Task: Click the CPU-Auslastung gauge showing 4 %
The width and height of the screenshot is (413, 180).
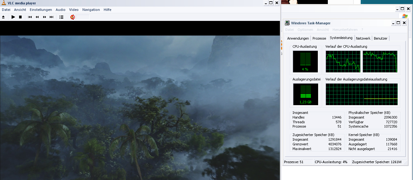Action: point(305,61)
